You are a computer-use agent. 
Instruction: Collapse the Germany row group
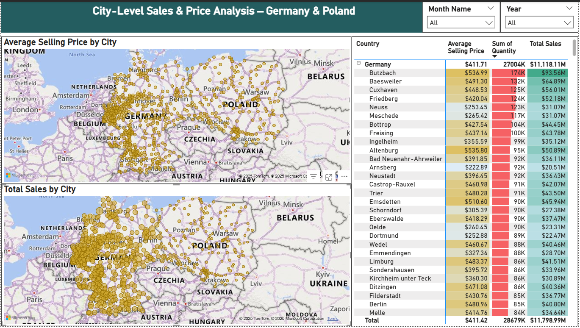tap(359, 64)
